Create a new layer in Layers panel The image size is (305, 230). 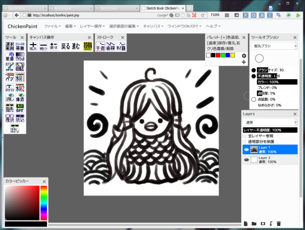click(x=246, y=224)
